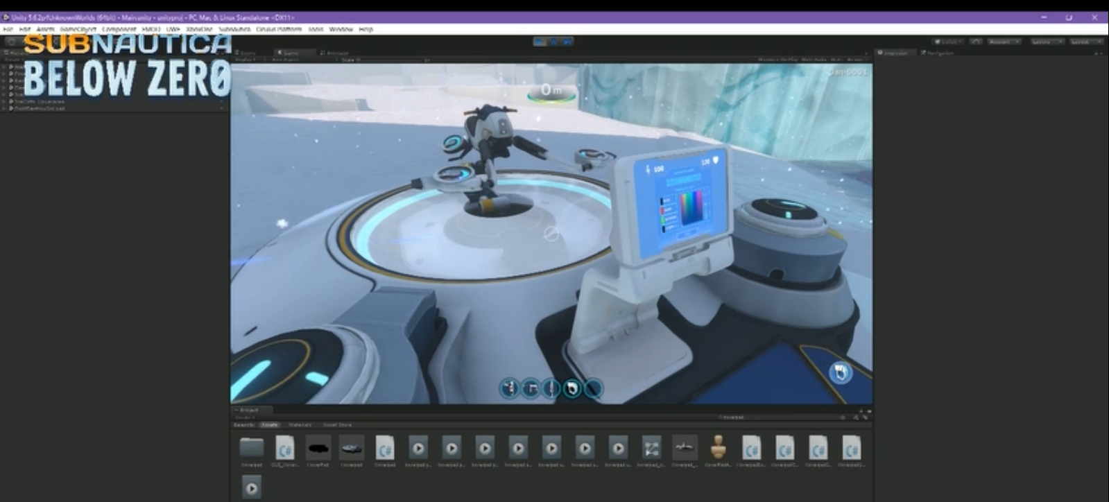The height and width of the screenshot is (502, 1109).
Task: Select the Asset Store search filter
Action: 337,424
